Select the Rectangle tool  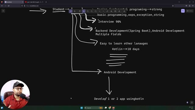coord(88,11)
